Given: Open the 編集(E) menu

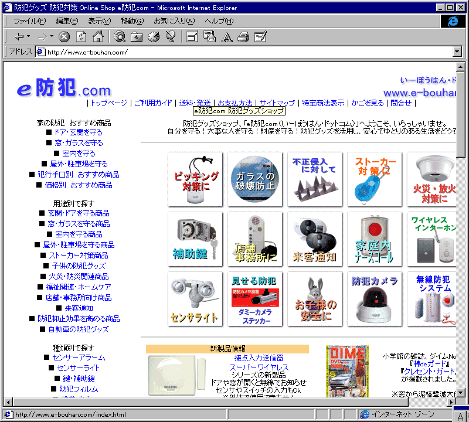Looking at the screenshot, I should click(67, 21).
